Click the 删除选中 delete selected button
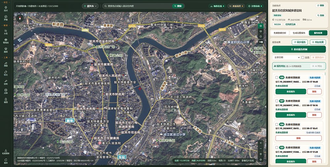Viewport: 330px width, 167px height. 318,57
